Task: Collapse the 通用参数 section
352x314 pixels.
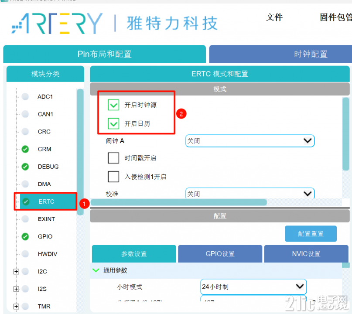Action: [96, 270]
